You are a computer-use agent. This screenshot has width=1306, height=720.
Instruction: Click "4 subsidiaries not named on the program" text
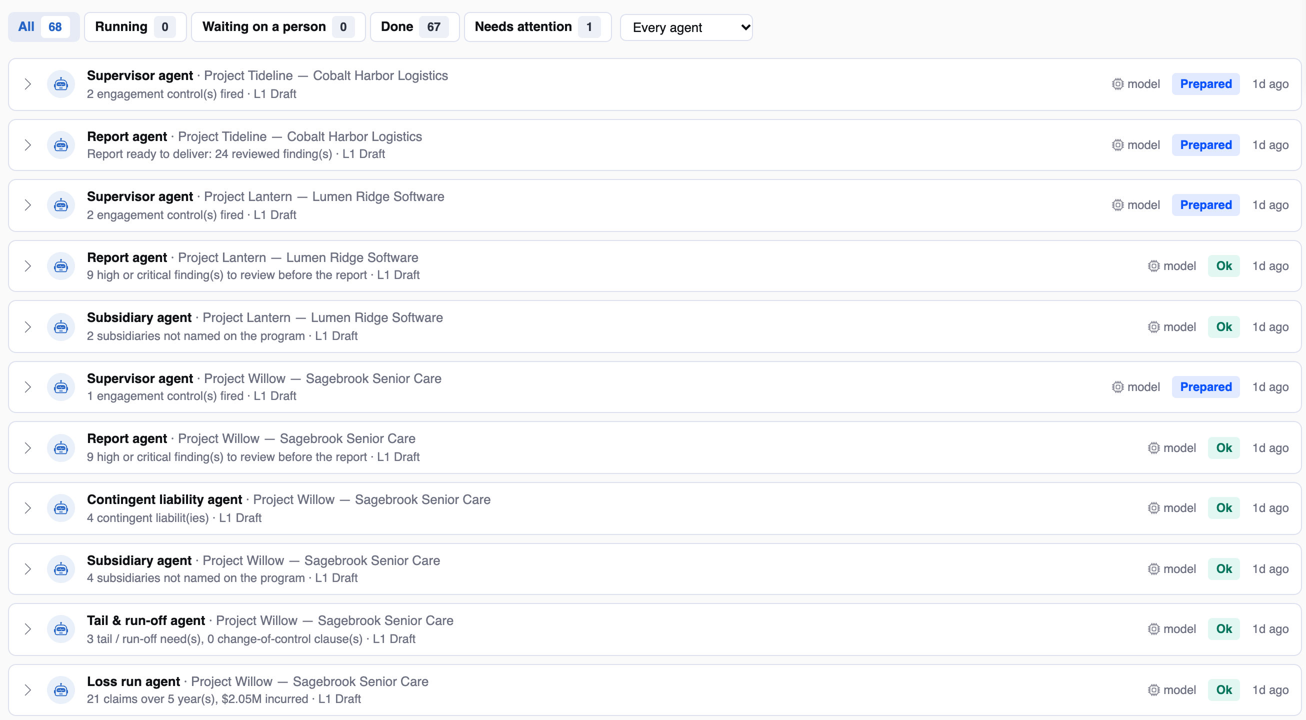coord(195,578)
